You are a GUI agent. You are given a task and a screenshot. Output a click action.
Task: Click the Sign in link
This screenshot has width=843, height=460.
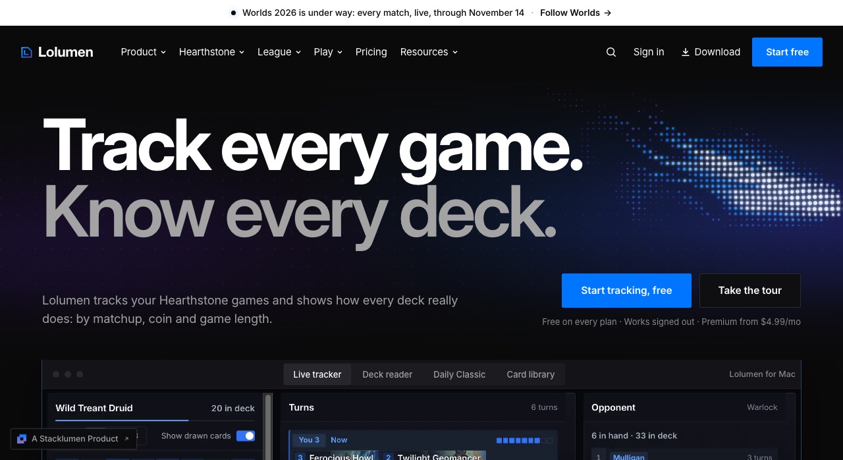point(649,52)
